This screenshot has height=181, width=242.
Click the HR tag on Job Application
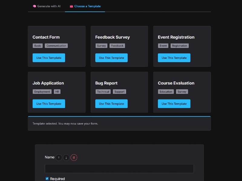pos(57,91)
